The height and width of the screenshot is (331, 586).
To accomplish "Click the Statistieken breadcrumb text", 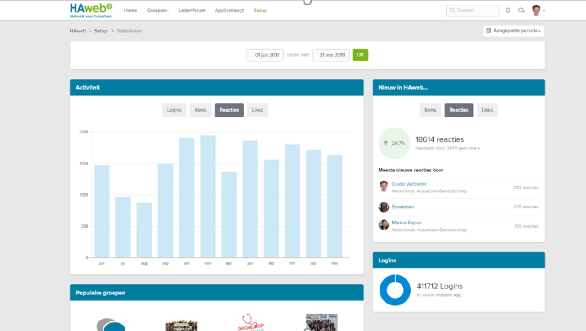I will [129, 31].
